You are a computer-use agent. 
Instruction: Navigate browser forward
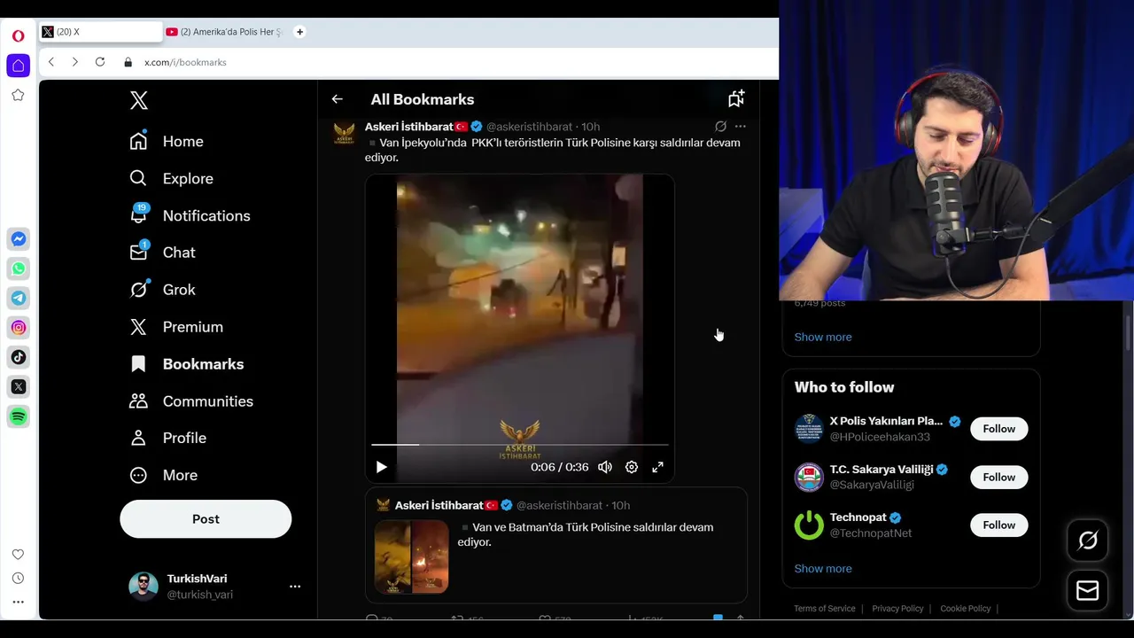coord(75,62)
